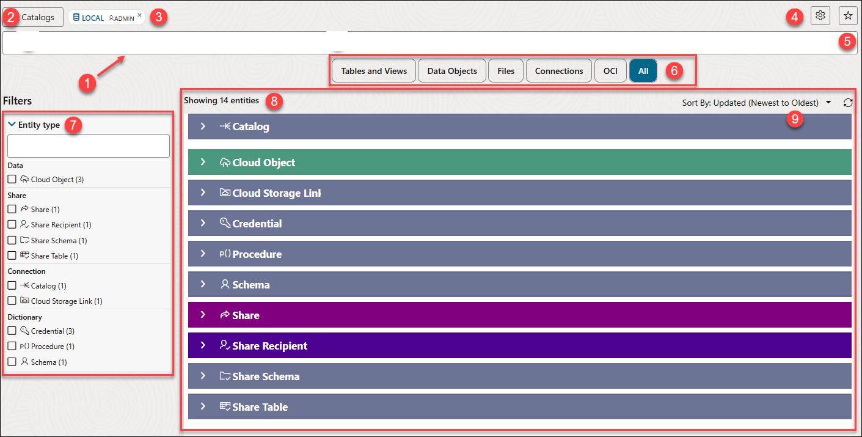Click the 'Showing 14 entities' text
The width and height of the screenshot is (862, 437).
[x=221, y=100]
